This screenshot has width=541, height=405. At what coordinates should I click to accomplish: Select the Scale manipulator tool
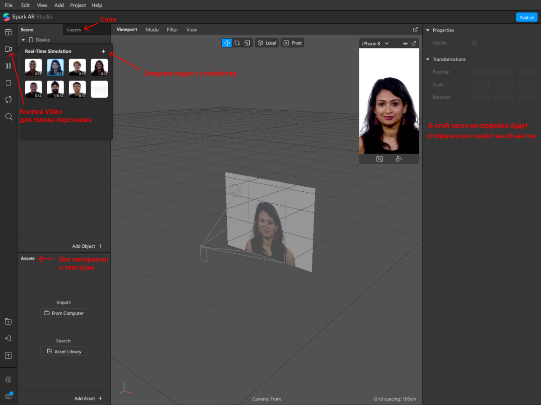[x=247, y=43]
